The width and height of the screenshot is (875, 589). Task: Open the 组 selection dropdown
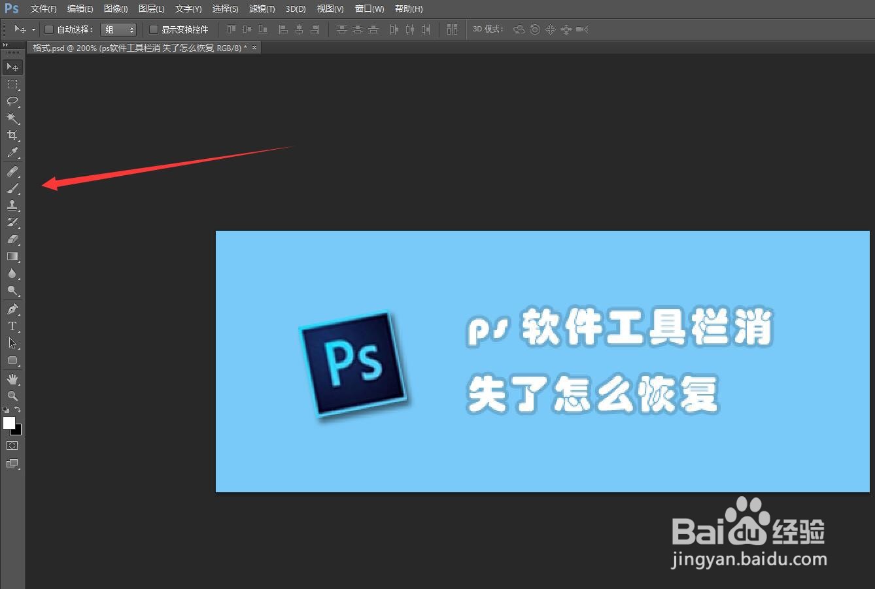click(118, 29)
